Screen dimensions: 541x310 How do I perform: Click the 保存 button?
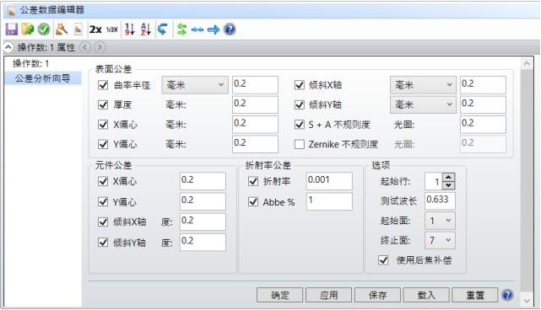pyautogui.click(x=377, y=295)
